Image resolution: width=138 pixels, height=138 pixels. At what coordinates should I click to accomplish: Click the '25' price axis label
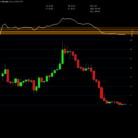131,59
